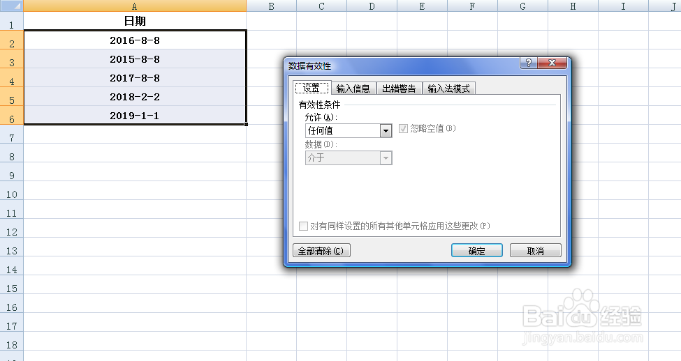681x361 pixels.
Task: Close the 数据有效性 dialog
Action: pyautogui.click(x=552, y=63)
